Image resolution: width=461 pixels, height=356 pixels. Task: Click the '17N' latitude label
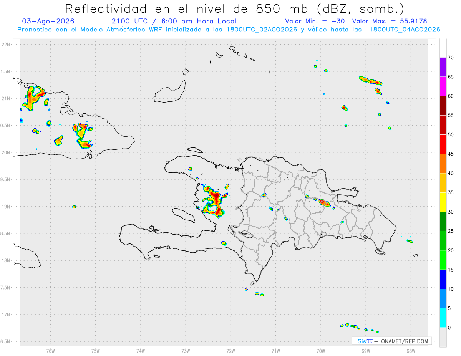point(7,315)
